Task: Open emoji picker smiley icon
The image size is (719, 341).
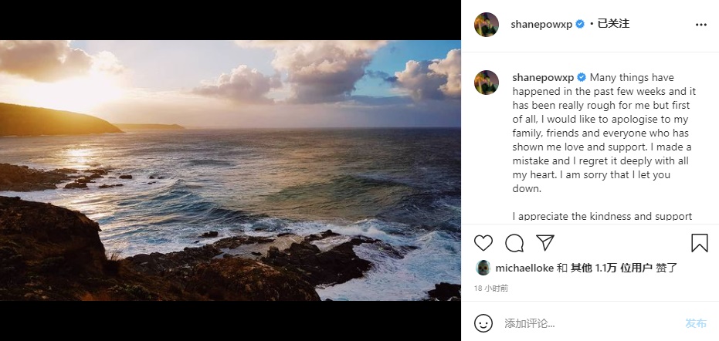Action: 483,323
